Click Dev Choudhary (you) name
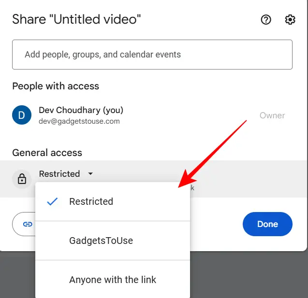308x298 pixels. click(x=81, y=110)
